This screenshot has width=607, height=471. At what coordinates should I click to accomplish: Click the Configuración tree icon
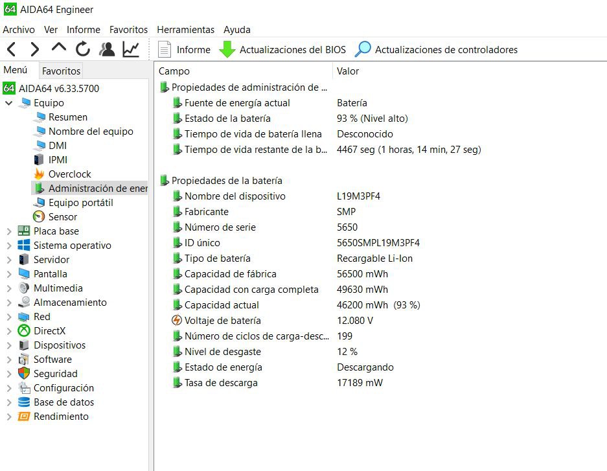(24, 388)
